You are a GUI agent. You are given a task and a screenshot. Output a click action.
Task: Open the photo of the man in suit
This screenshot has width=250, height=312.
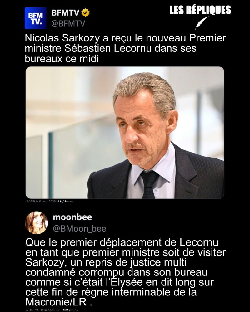[125, 133]
